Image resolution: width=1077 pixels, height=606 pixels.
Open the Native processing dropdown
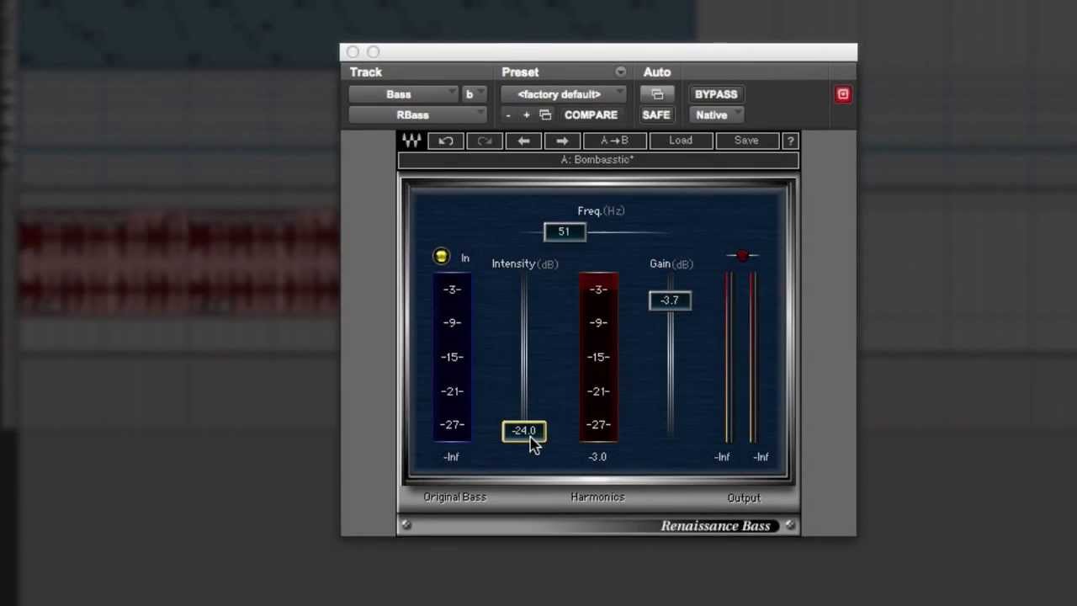click(716, 115)
